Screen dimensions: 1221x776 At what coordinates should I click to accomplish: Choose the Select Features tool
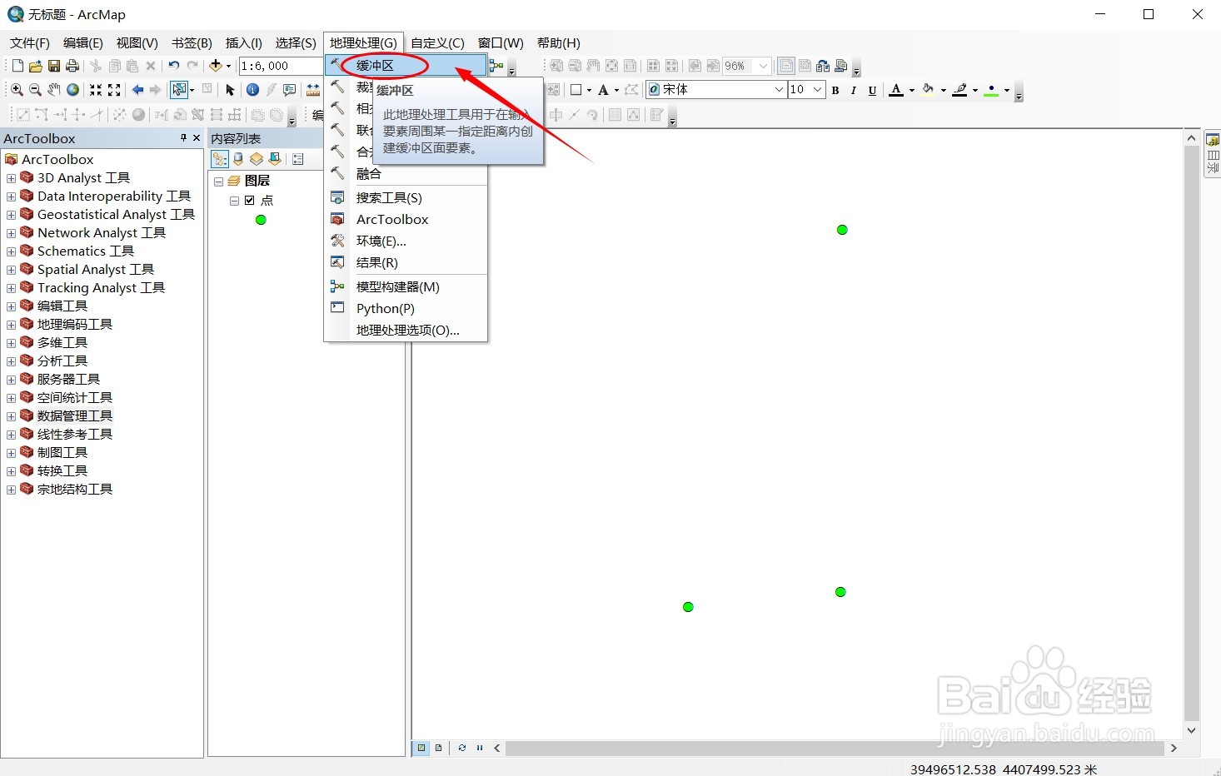(178, 90)
